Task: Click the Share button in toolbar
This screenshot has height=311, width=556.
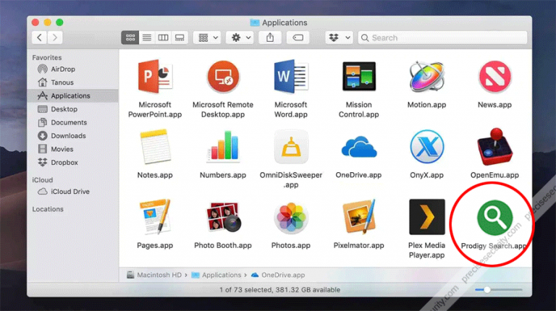Action: click(x=270, y=38)
